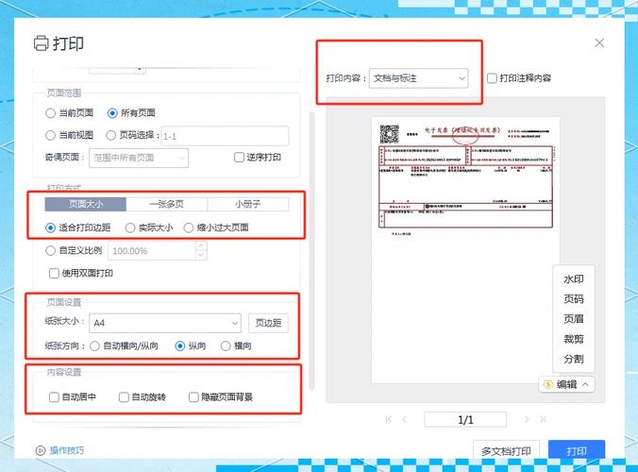The image size is (638, 472).
Task: Open the 纸张大小 A4 dropdown
Action: click(165, 323)
